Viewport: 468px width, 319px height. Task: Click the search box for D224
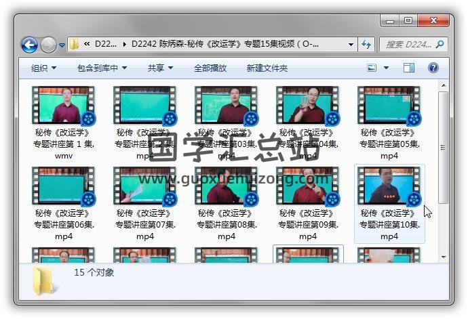pyautogui.click(x=413, y=45)
